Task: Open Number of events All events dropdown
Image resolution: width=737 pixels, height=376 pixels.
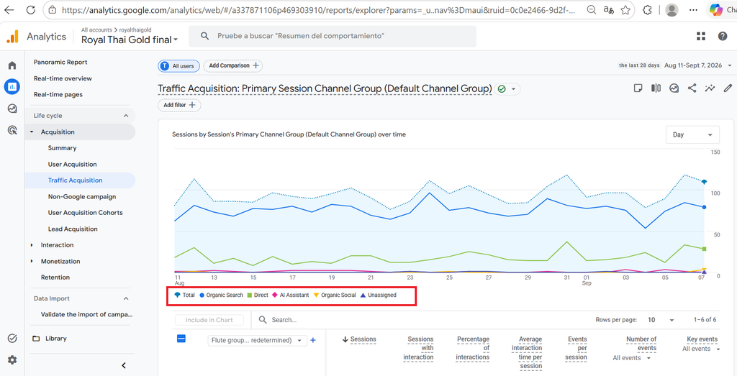Action: (631, 358)
